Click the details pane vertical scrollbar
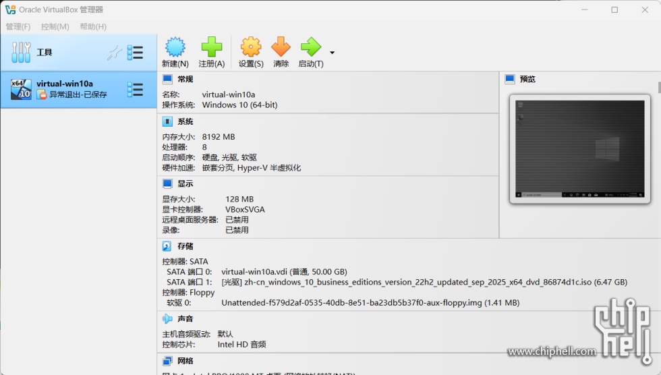This screenshot has height=375, width=661. (x=659, y=88)
